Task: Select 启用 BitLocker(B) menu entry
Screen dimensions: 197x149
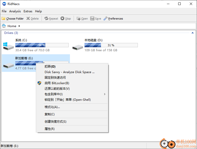Action: [x=72, y=83]
